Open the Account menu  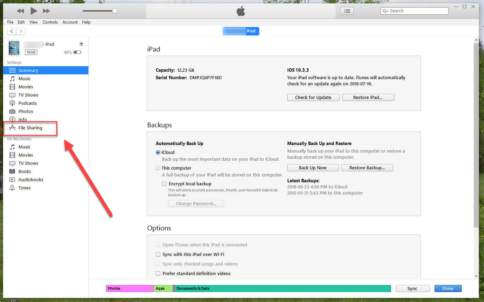coord(70,22)
